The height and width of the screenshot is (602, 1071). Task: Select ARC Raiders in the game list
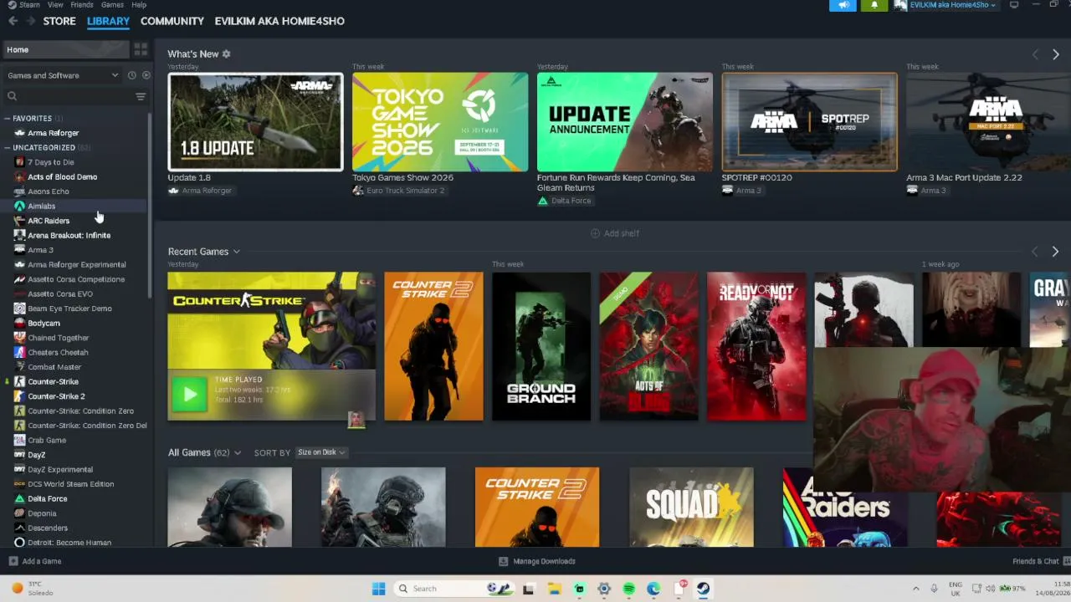click(49, 221)
